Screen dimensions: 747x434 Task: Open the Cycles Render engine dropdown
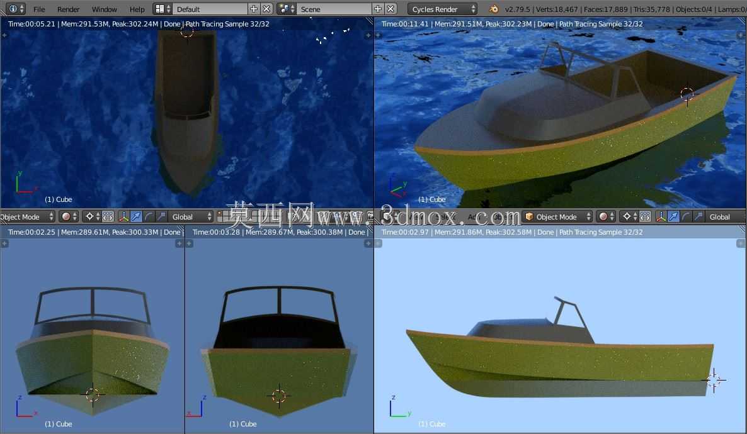point(442,9)
